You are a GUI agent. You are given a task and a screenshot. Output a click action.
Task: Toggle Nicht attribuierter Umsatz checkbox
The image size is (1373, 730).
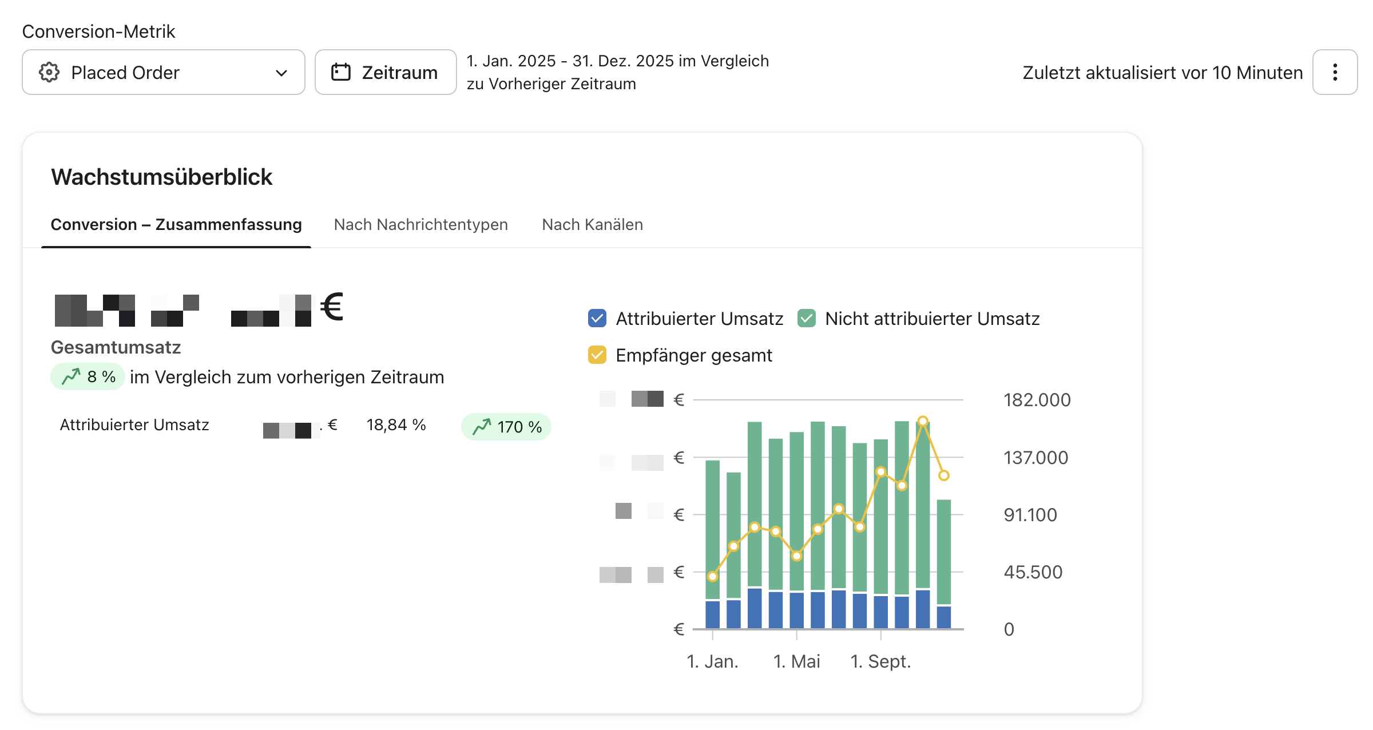coord(807,319)
